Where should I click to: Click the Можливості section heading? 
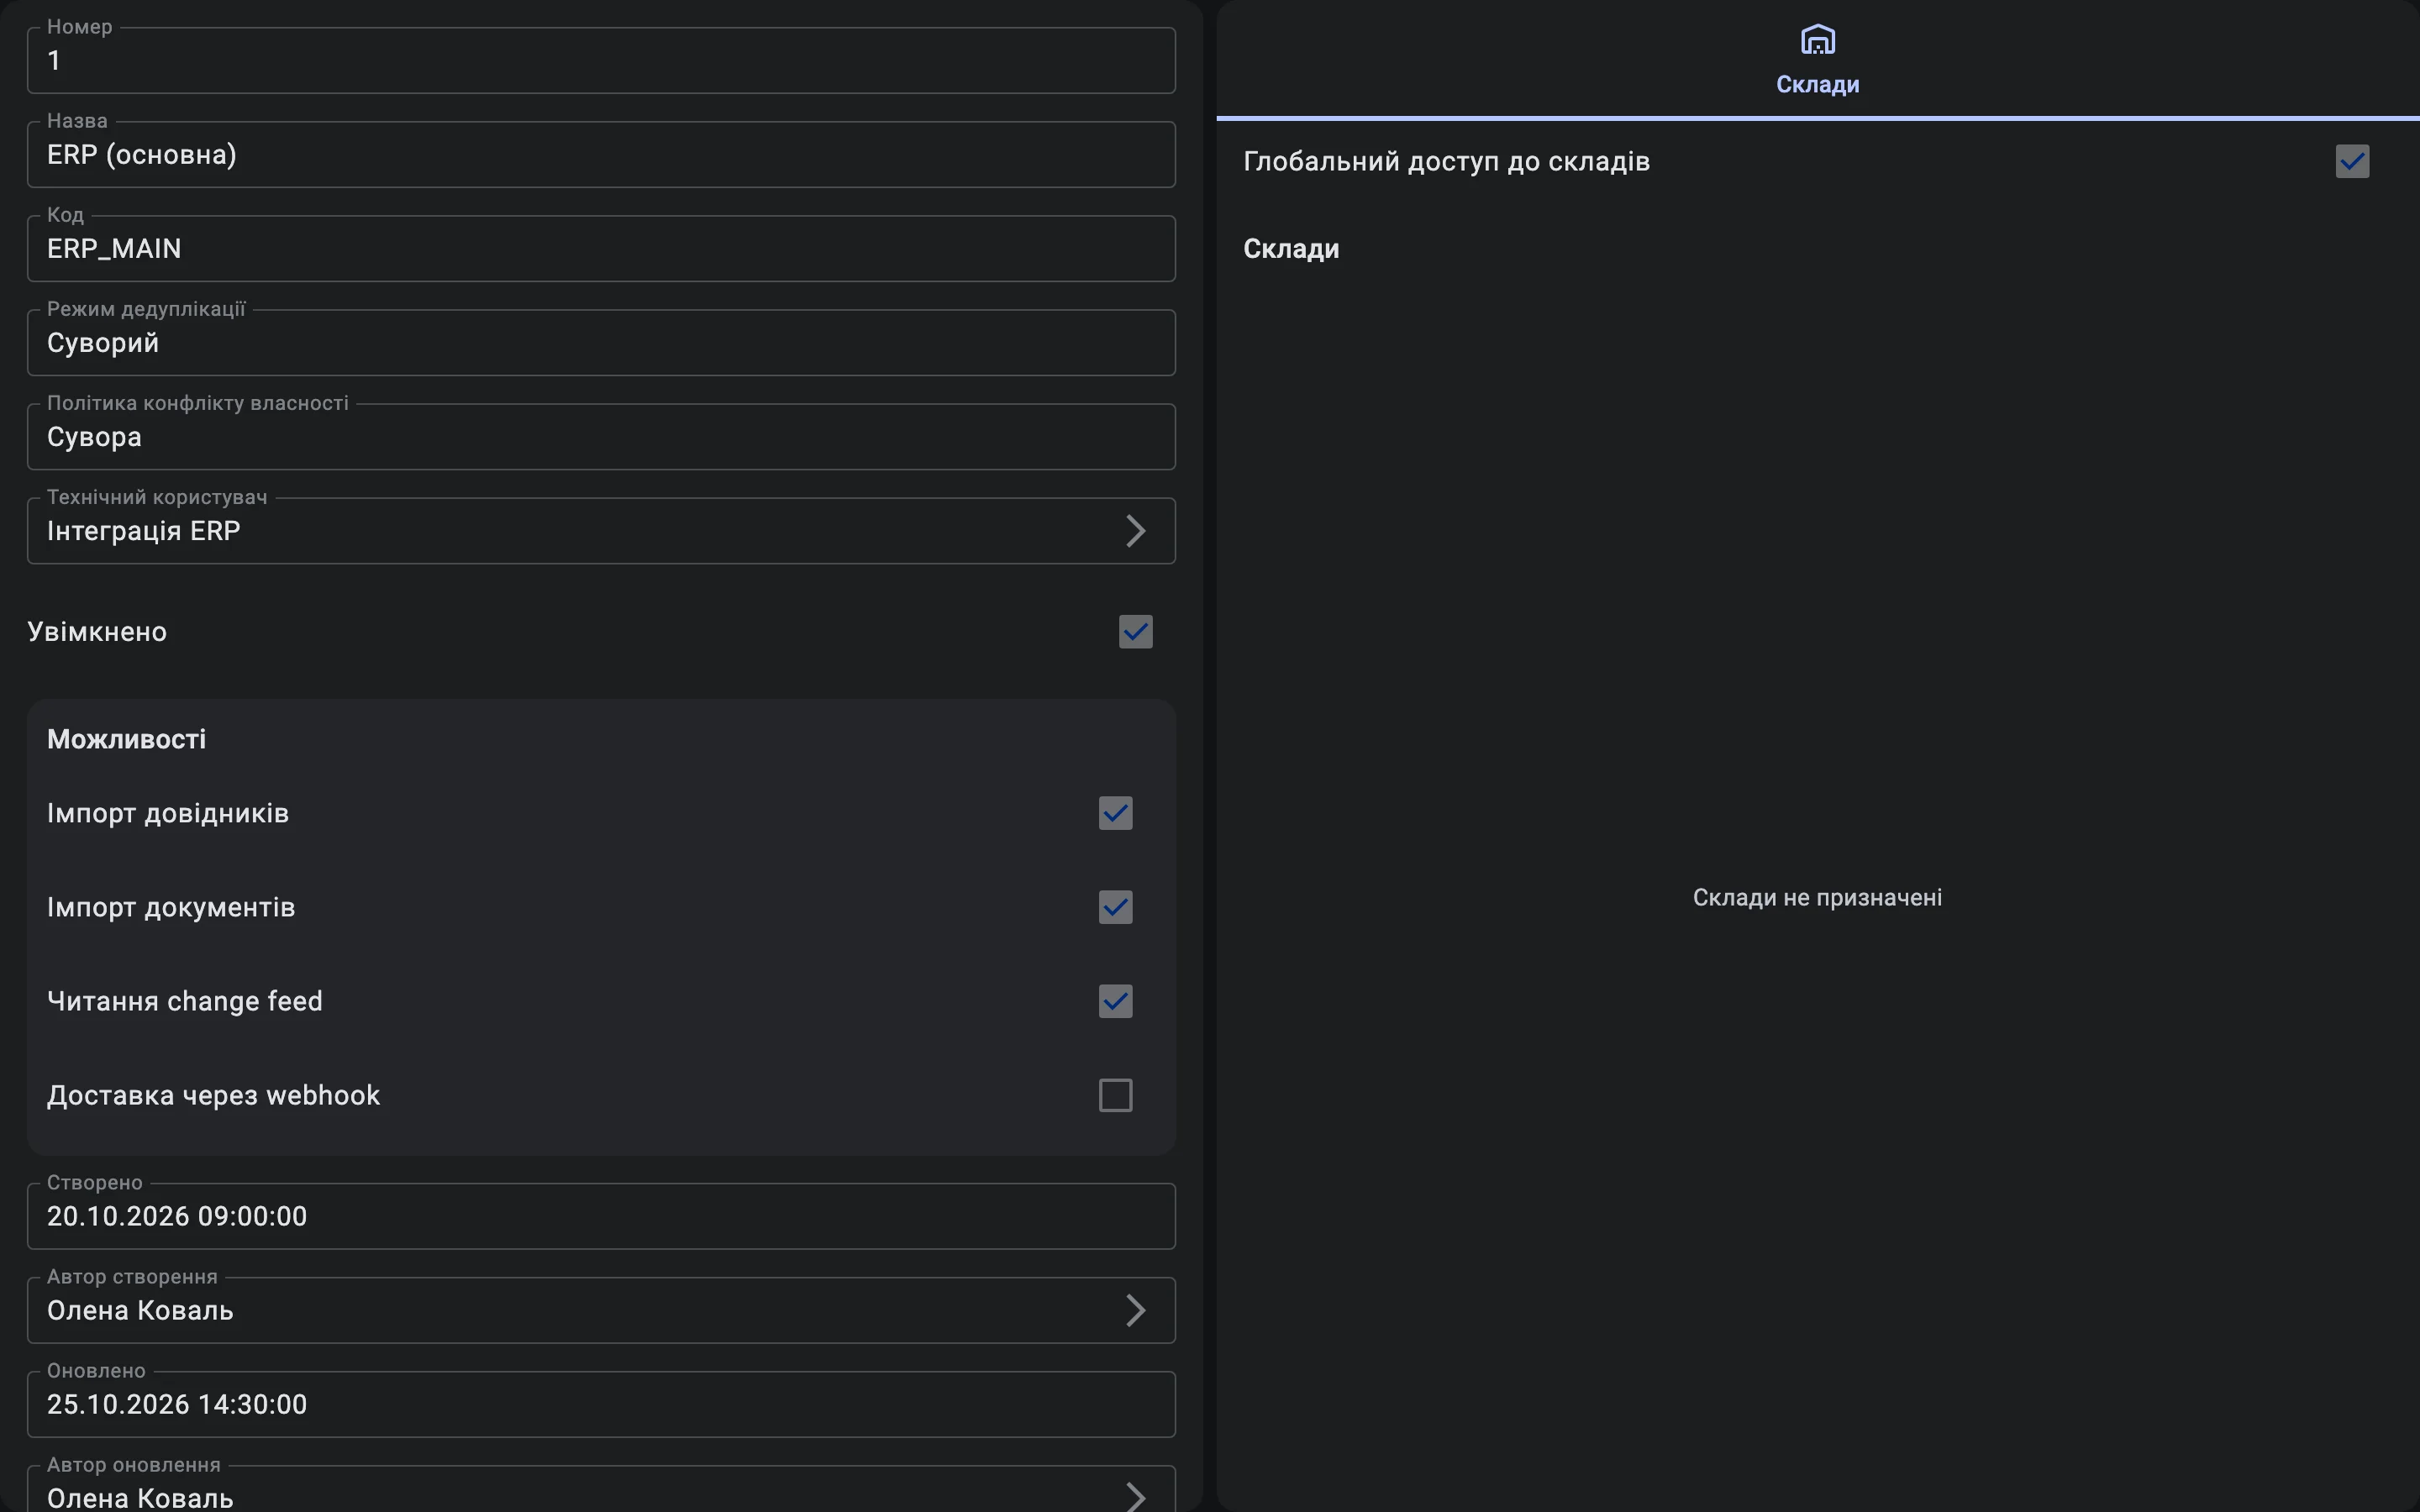tap(127, 739)
